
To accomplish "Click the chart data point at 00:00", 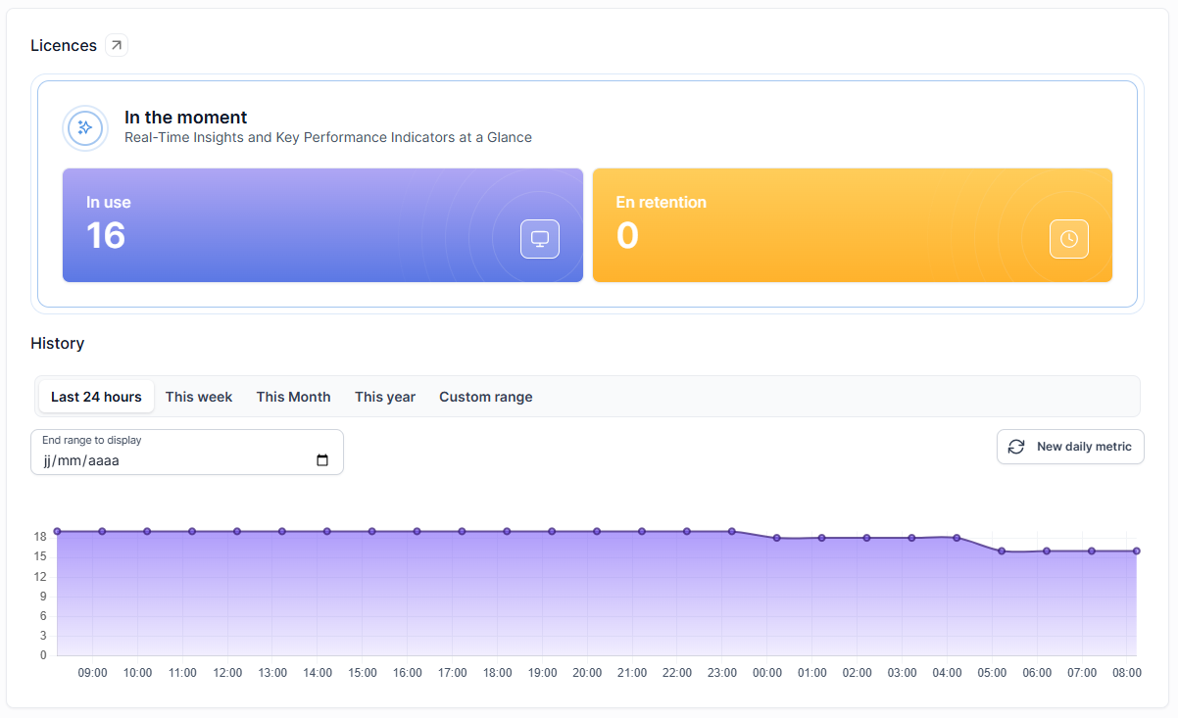I will click(x=777, y=538).
